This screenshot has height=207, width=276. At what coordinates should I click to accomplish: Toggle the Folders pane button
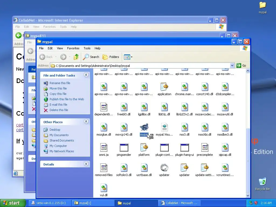[x=111, y=57]
